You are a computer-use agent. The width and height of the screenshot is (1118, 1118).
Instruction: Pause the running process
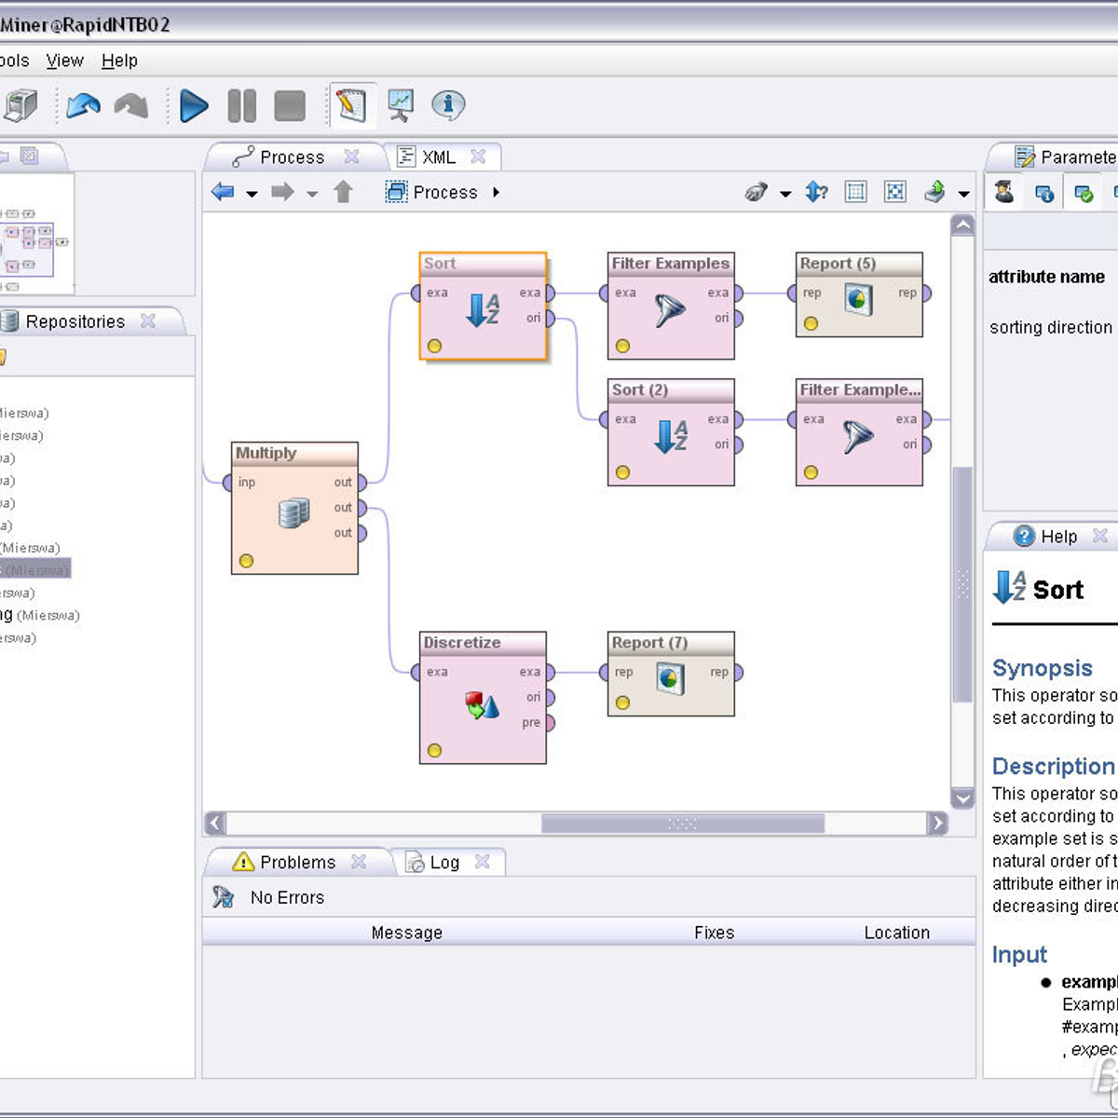point(241,105)
